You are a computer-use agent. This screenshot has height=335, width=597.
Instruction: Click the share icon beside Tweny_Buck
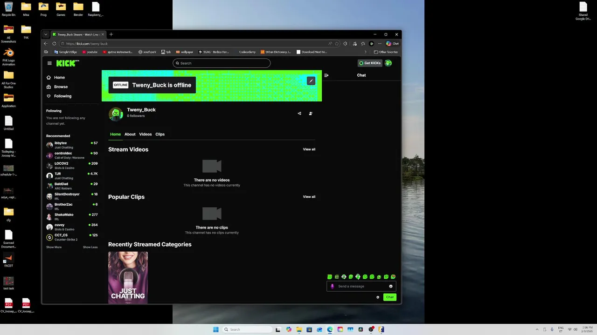tap(299, 113)
